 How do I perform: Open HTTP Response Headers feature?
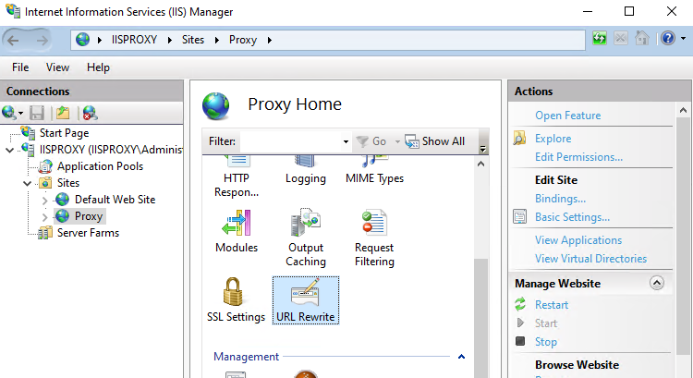point(237,177)
